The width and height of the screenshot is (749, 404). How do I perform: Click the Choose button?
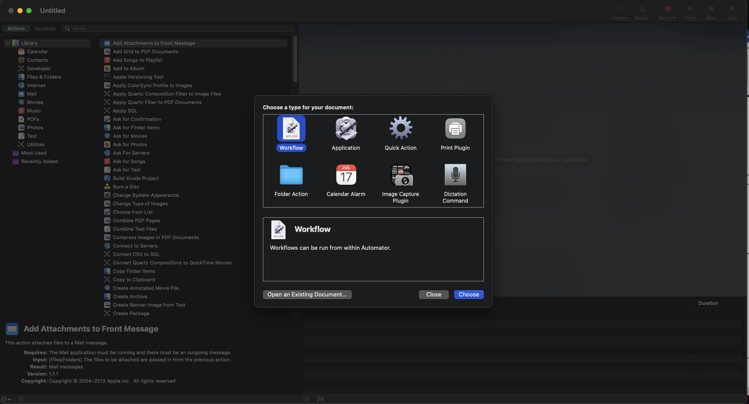469,295
